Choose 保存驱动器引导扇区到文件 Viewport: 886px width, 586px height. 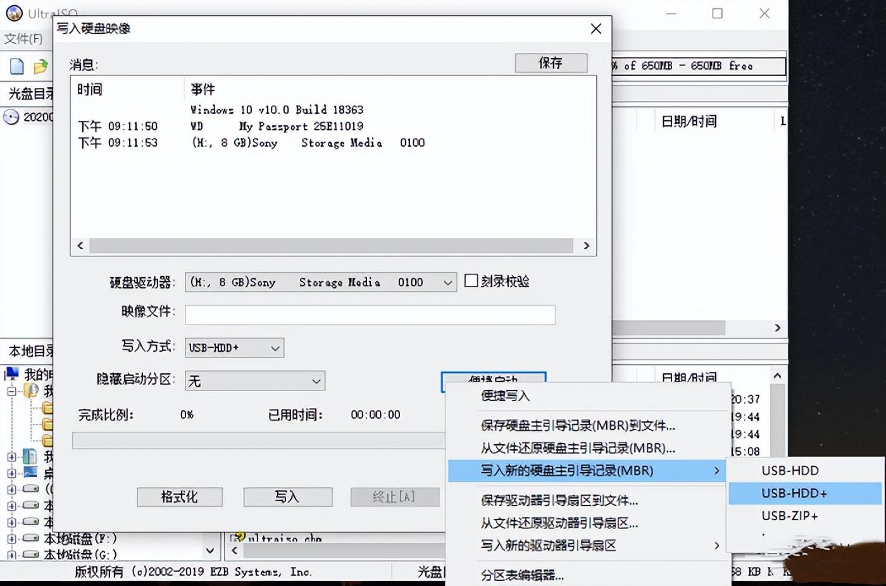pos(559,500)
